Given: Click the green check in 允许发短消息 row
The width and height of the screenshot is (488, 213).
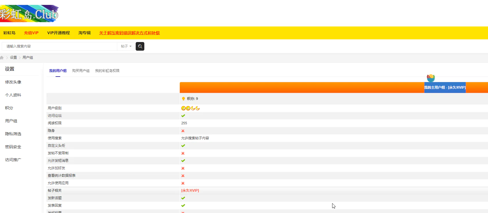Looking at the screenshot, I should pyautogui.click(x=183, y=161).
